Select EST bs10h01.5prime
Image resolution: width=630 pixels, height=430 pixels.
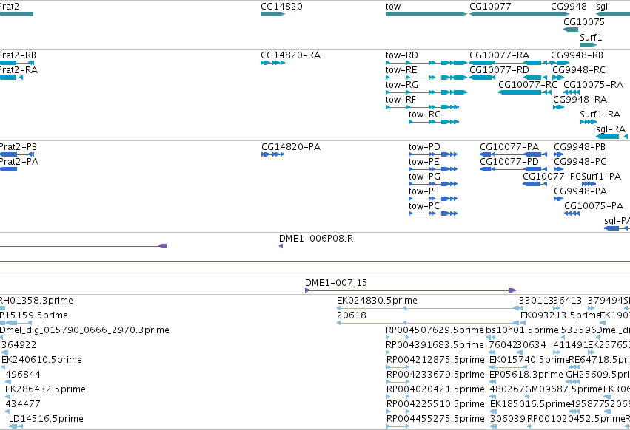(x=491, y=338)
